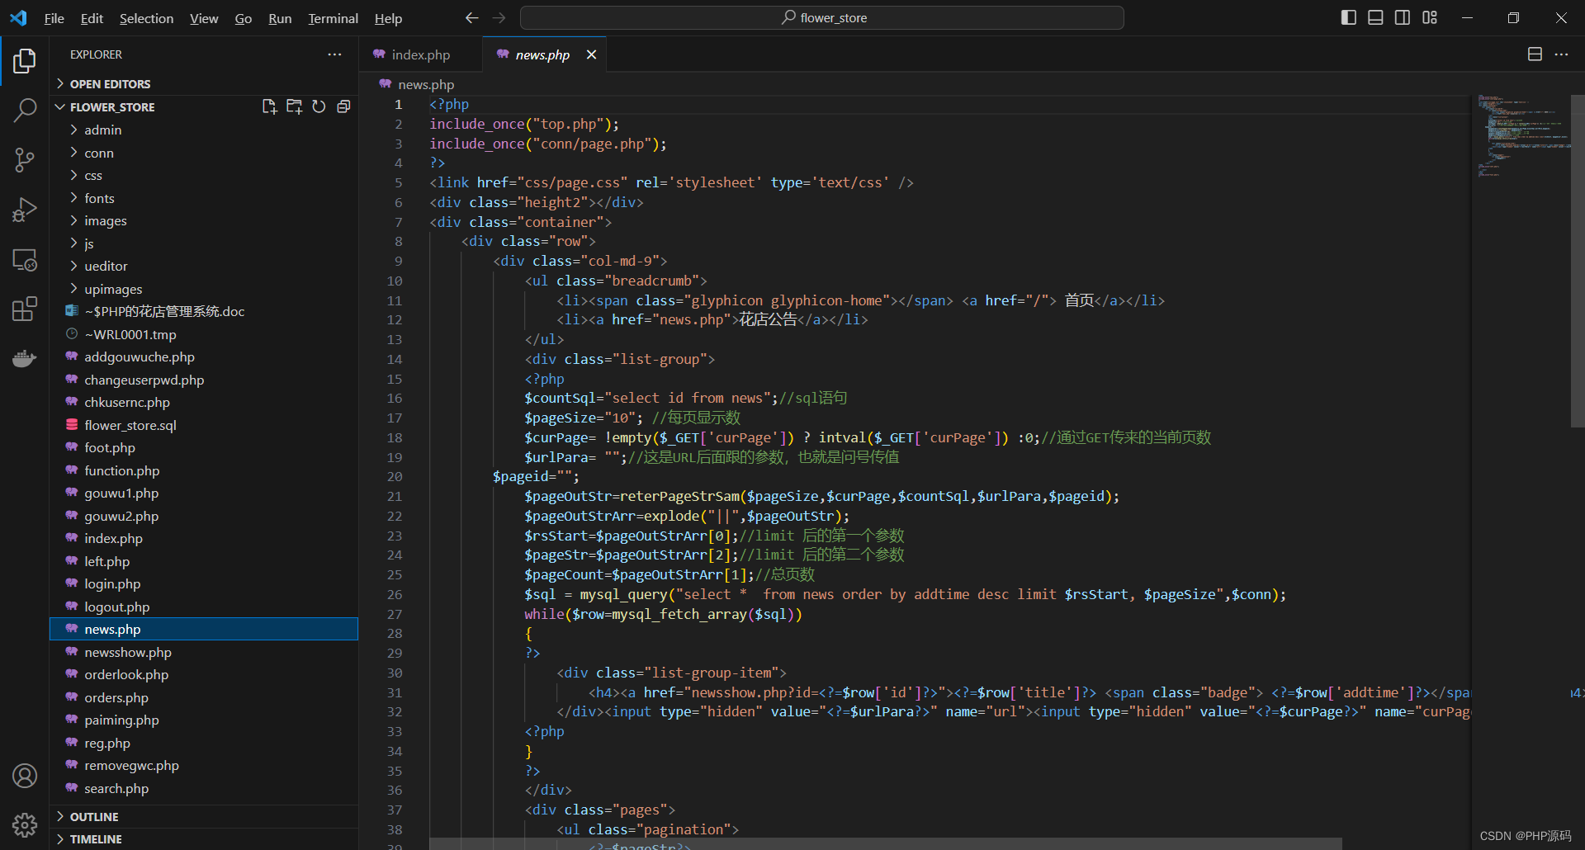Split the editor right
1585x850 pixels.
tap(1535, 54)
